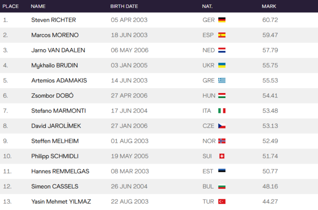This screenshot has height=210, width=318.
Task: Click the German flag icon
Action: [x=222, y=20]
